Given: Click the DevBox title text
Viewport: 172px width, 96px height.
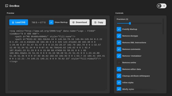Looking at the screenshot, I should (x=14, y=6).
